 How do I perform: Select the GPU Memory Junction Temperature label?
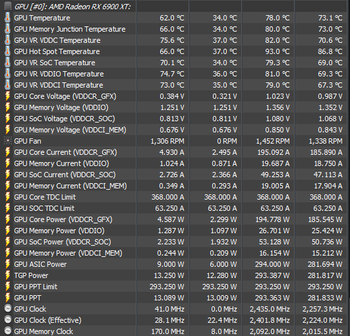tap(70, 29)
